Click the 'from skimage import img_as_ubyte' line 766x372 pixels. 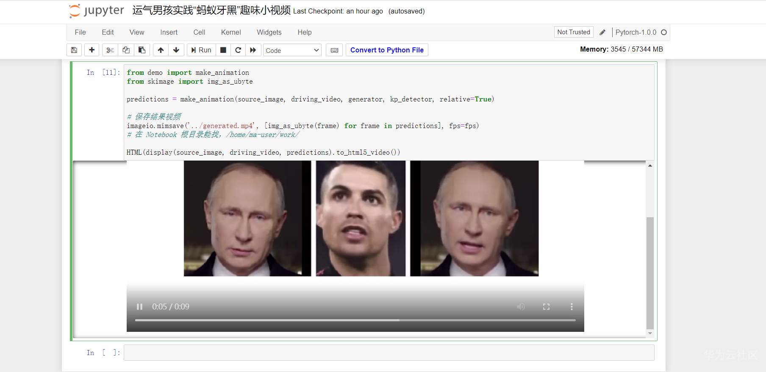190,82
